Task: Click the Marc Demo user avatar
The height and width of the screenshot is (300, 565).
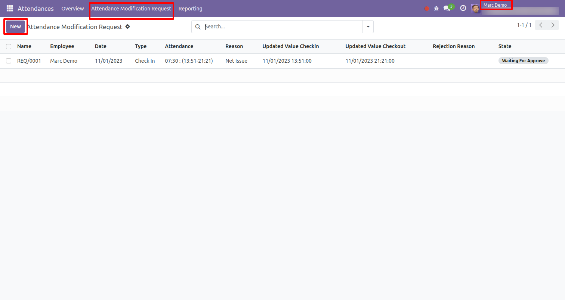Action: coord(475,9)
